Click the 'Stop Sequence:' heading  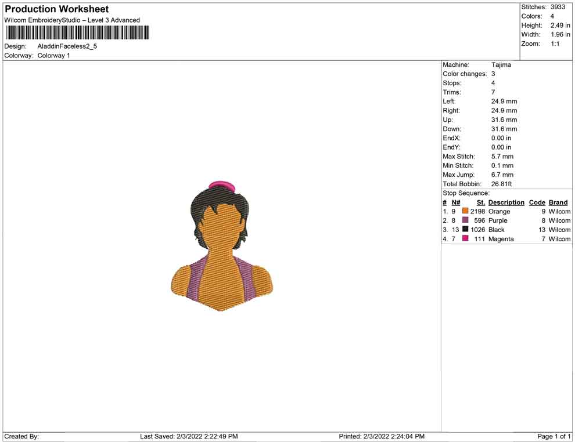coord(466,193)
